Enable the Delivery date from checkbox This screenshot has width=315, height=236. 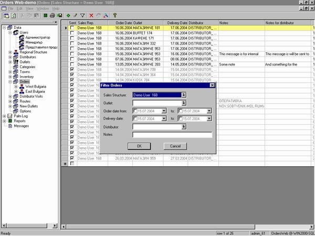135,119
